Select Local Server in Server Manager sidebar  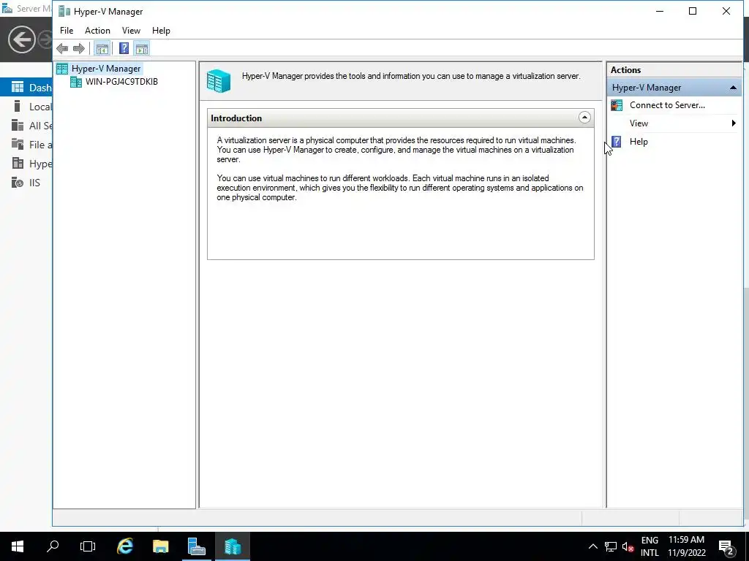tap(26, 107)
